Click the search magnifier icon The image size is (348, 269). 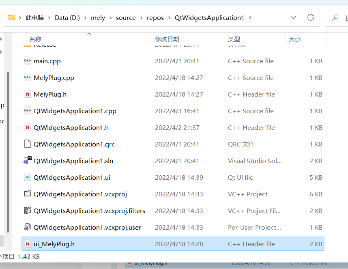pyautogui.click(x=335, y=17)
